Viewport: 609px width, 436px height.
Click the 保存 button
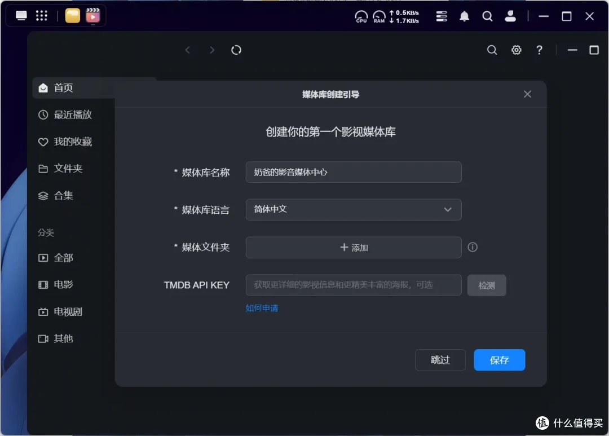(x=500, y=360)
